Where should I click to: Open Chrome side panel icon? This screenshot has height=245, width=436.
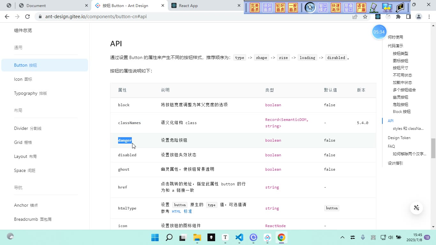pos(408,17)
